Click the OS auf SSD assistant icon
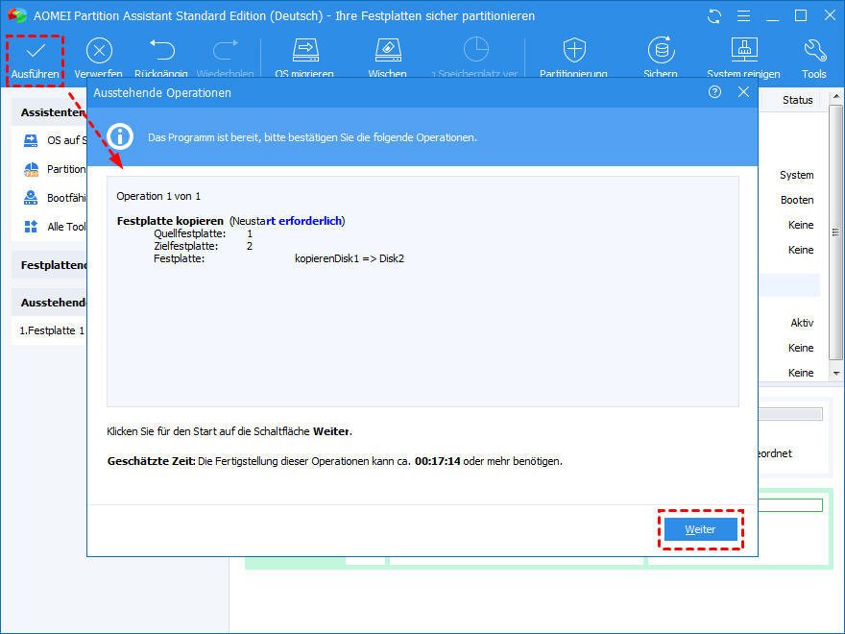The height and width of the screenshot is (634, 845). (x=31, y=140)
